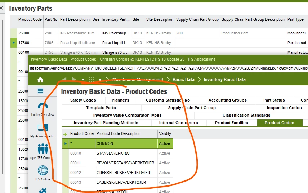The width and height of the screenshot is (308, 193).
Task: Switch to the Part Status tab
Action: pyautogui.click(x=274, y=100)
